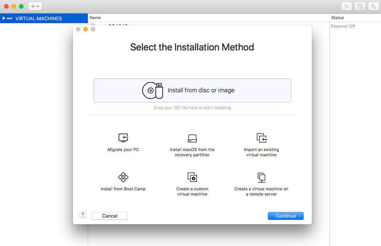Click Install macOS from the recovery partition label
The image size is (381, 246).
pos(192,152)
